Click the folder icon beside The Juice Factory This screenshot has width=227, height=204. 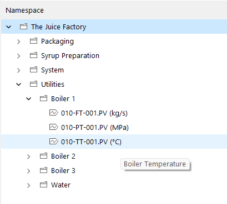pos(23,27)
